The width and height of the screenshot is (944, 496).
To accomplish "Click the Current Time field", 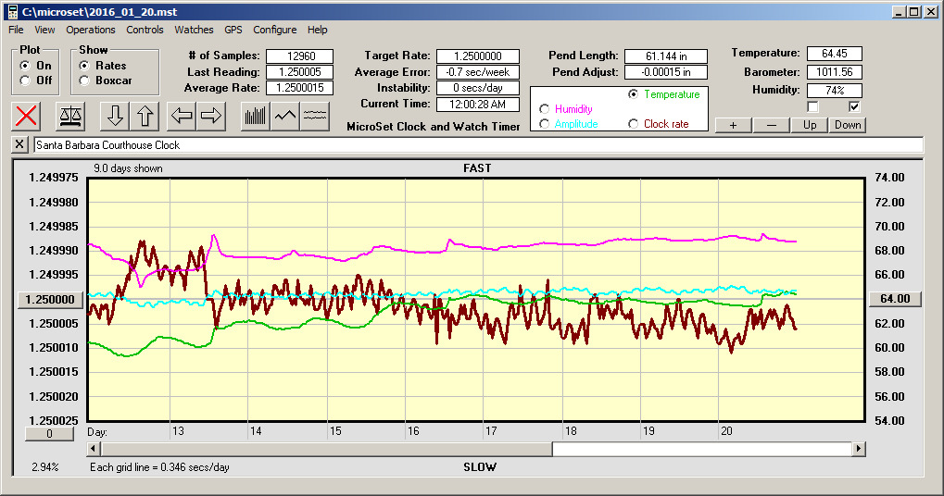I will 478,104.
